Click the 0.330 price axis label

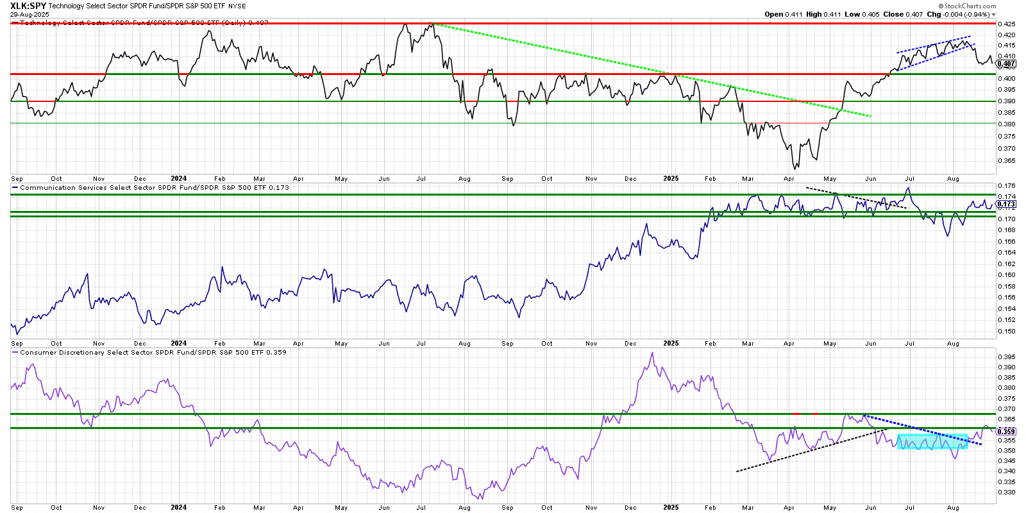click(1007, 492)
